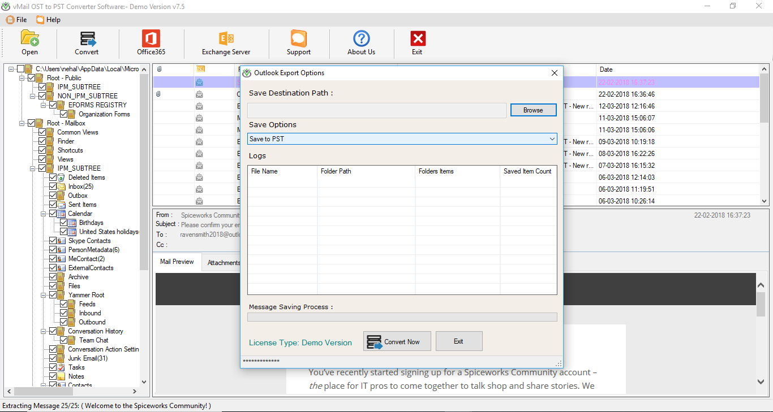Select the red Exit toolbar icon

point(418,38)
